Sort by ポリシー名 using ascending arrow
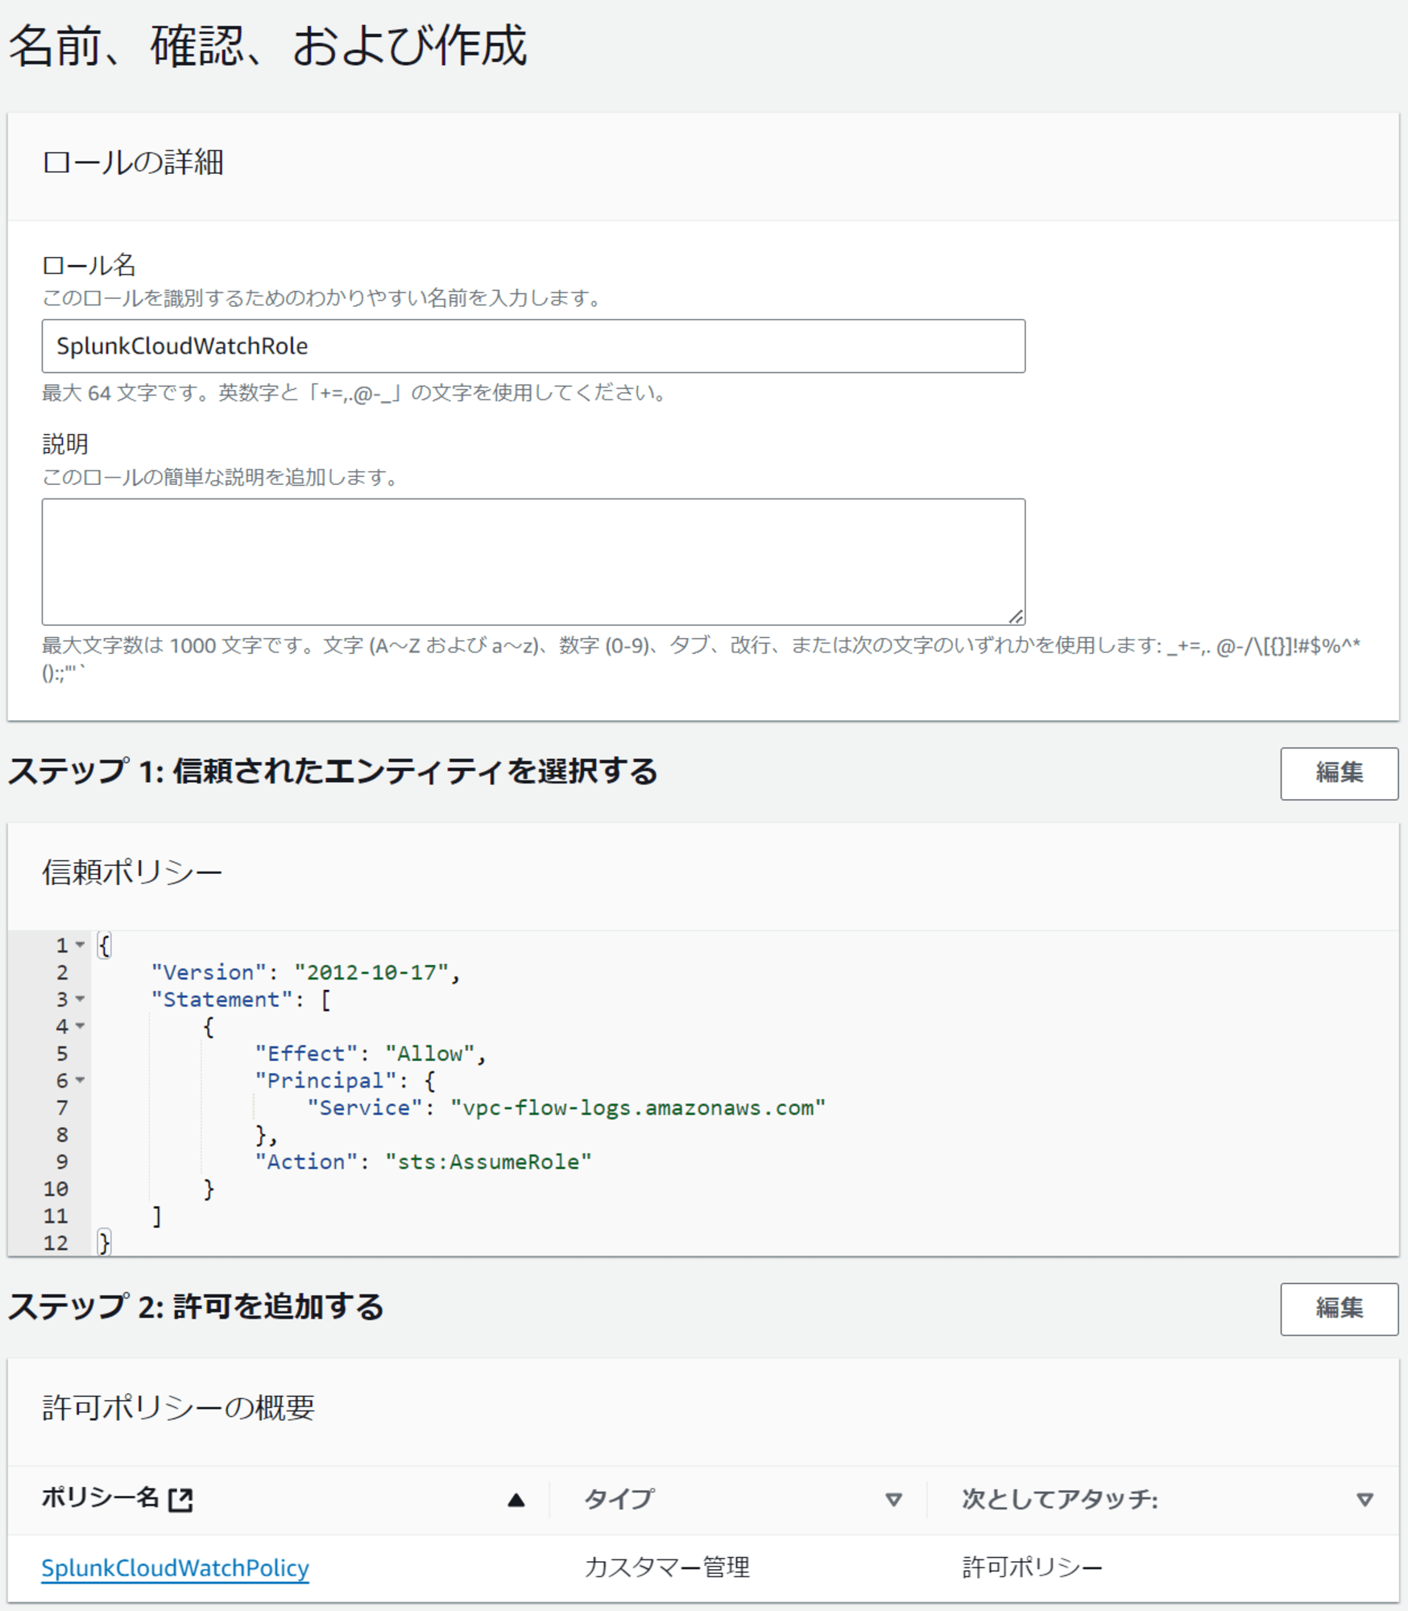The height and width of the screenshot is (1611, 1408). point(516,1500)
